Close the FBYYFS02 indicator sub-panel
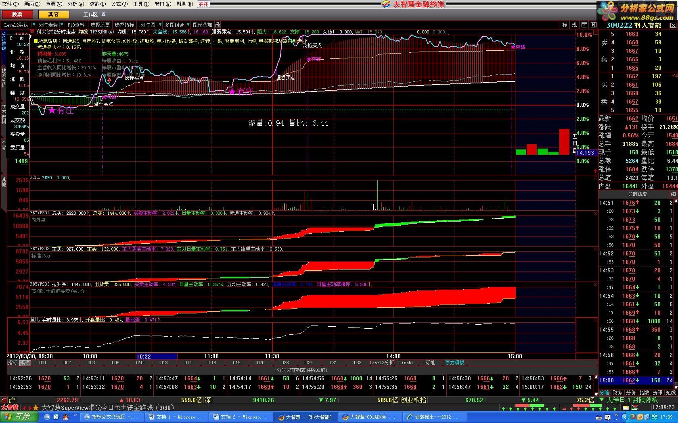The height and width of the screenshot is (423, 678). pyautogui.click(x=595, y=249)
